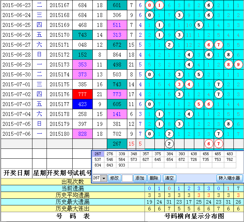Screen dimensions: 244x222
Task: Select number 384 in the popup list
Action: click(170, 154)
